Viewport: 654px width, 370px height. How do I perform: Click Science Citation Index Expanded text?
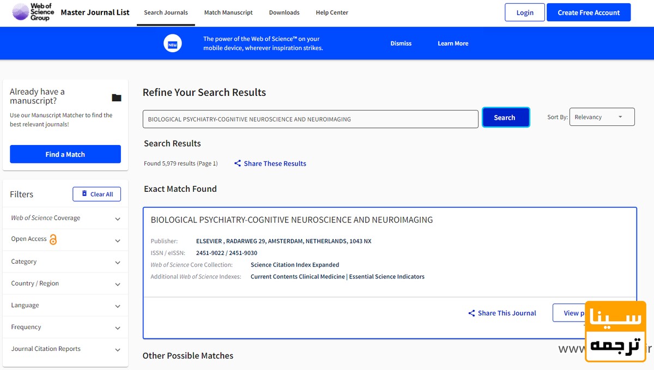coord(295,265)
